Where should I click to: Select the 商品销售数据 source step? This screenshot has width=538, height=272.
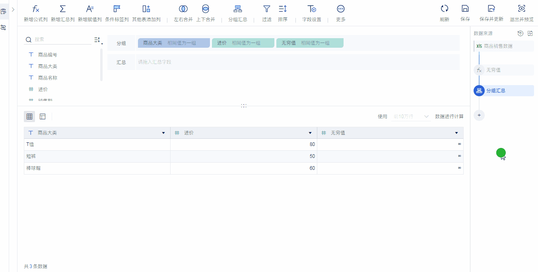504,46
